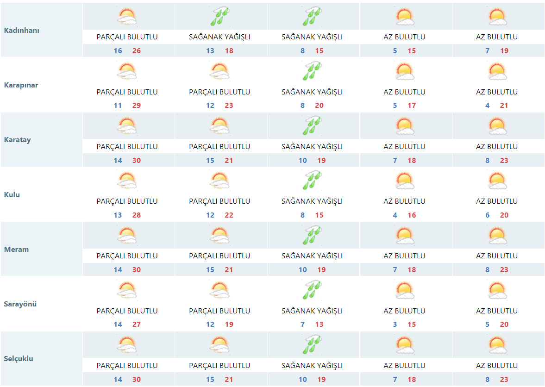Select the Karatay district name
Viewport: 545px width, 387px height.
17,140
